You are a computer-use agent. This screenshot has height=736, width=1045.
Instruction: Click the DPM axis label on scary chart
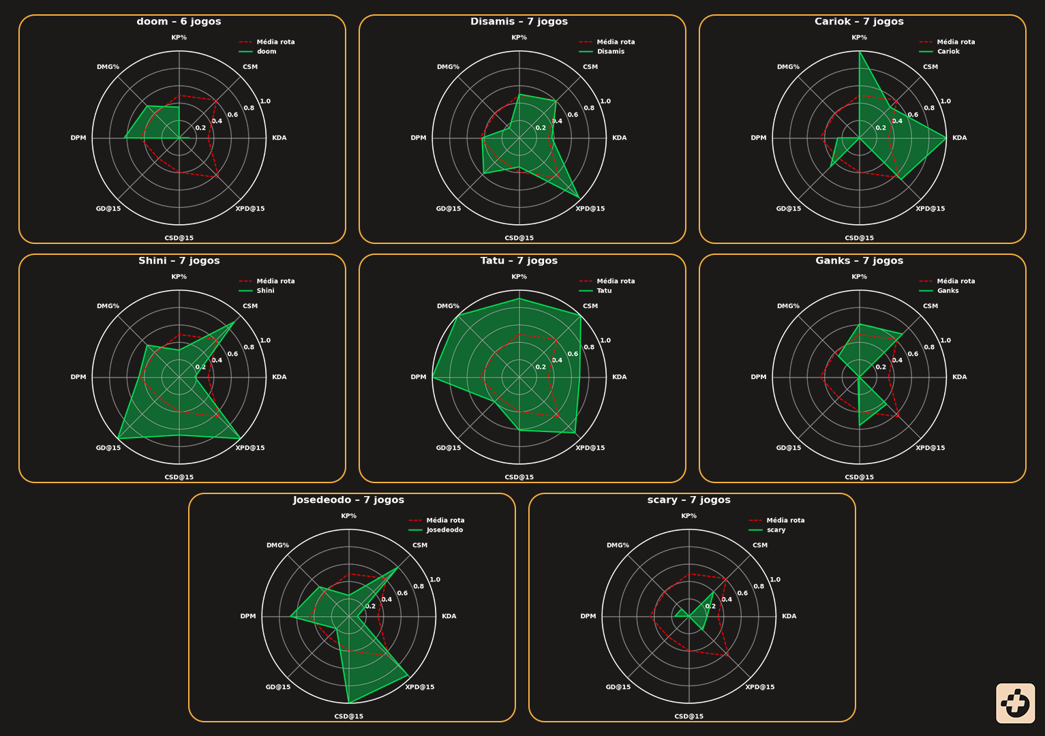click(x=588, y=617)
